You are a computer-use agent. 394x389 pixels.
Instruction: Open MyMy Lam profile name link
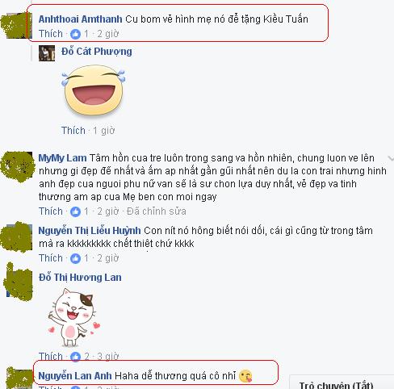click(62, 158)
